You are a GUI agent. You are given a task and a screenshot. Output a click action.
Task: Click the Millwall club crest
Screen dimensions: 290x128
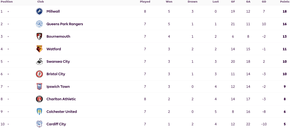click(x=39, y=12)
